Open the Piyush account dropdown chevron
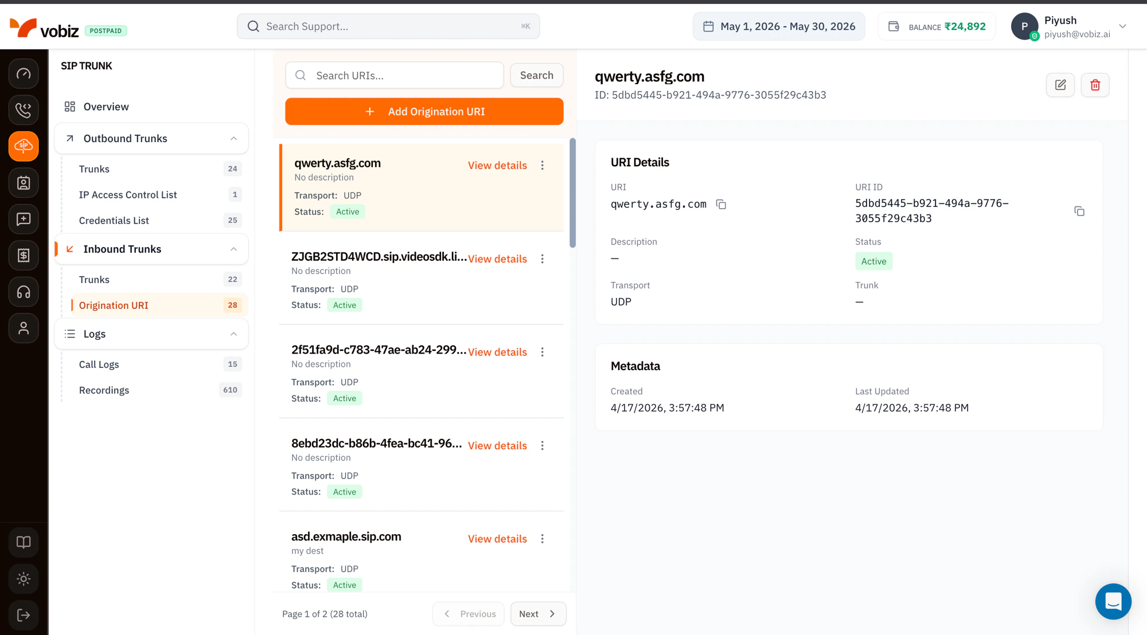The width and height of the screenshot is (1147, 635). 1123,26
